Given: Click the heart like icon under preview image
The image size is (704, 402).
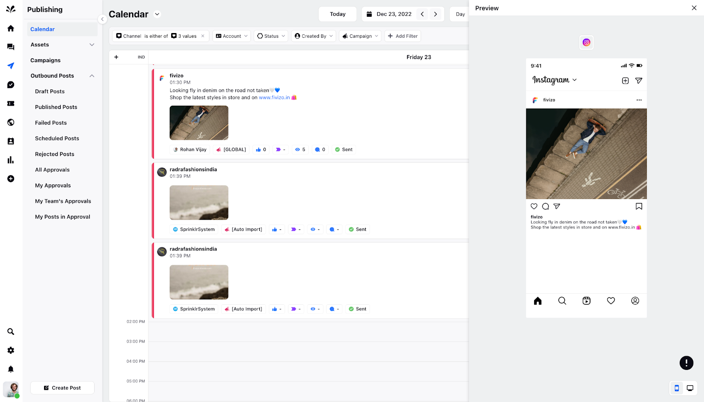Looking at the screenshot, I should pos(534,206).
